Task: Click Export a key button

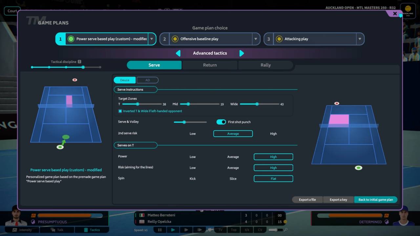Action: 338,200
